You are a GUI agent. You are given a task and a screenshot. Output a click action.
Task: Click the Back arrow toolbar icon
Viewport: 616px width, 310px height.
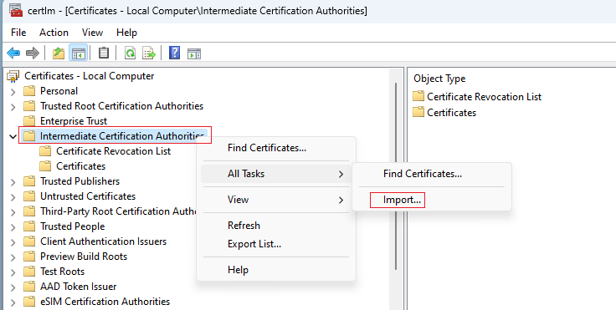[x=13, y=53]
